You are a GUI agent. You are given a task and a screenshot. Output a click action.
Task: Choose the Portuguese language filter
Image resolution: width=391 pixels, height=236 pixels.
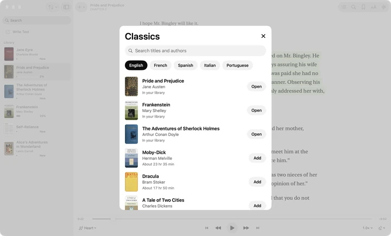click(237, 65)
